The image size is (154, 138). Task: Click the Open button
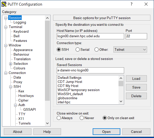(x=106, y=132)
